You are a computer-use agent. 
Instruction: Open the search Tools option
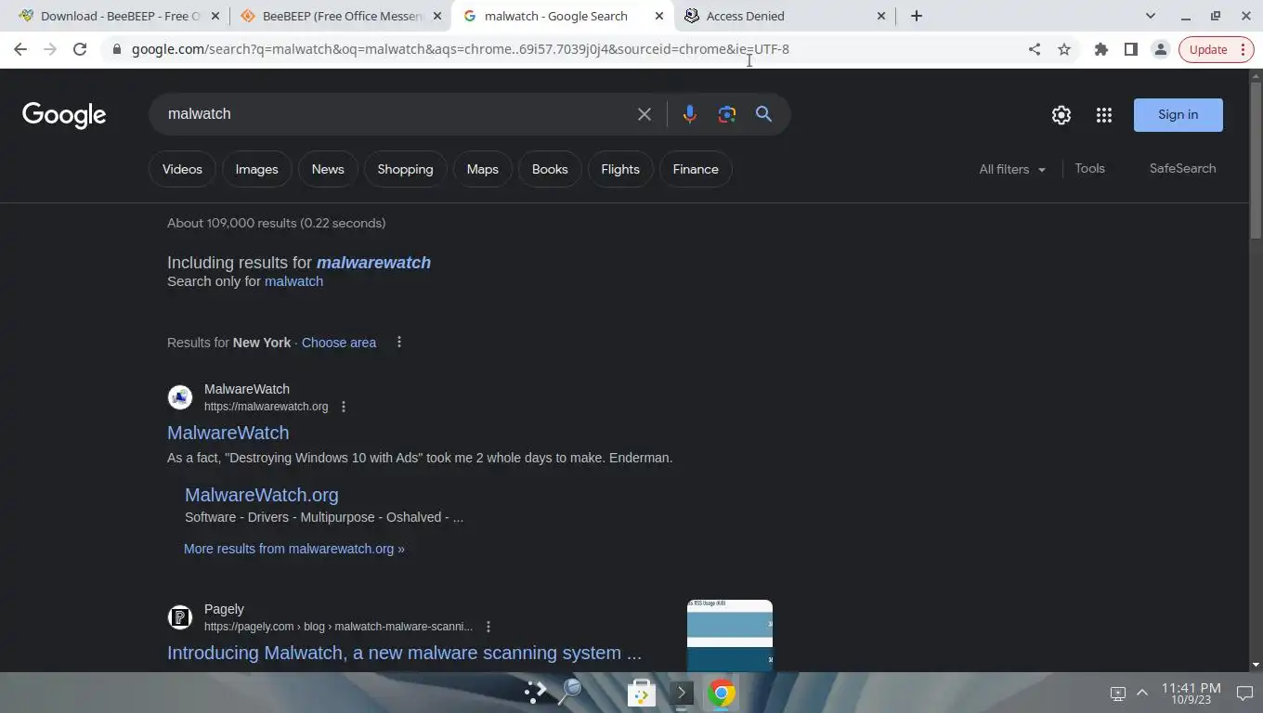pos(1090,168)
